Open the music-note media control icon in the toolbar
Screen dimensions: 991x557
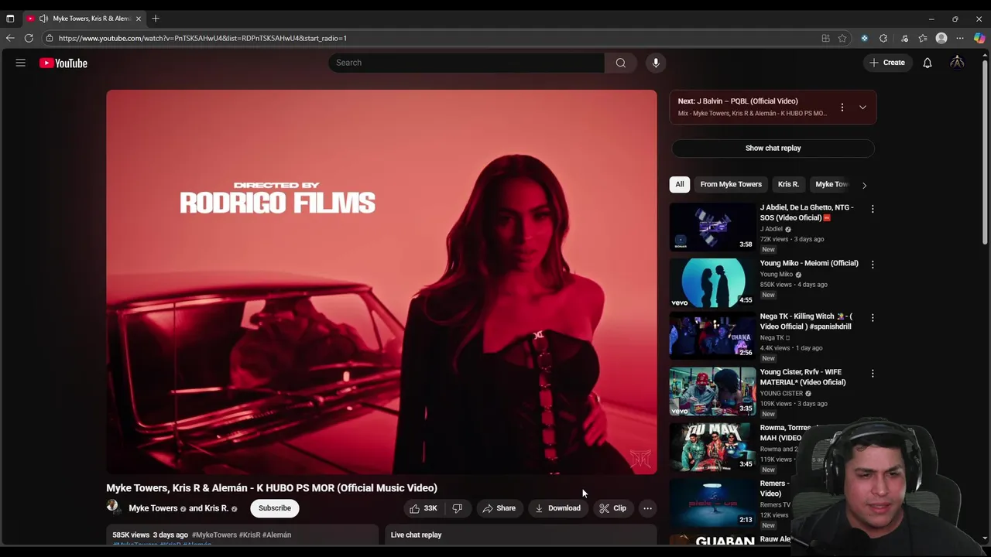(904, 38)
